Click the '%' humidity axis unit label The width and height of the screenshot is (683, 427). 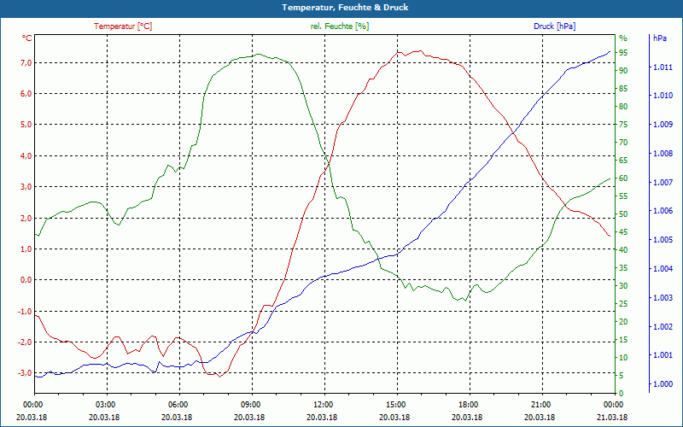(623, 38)
